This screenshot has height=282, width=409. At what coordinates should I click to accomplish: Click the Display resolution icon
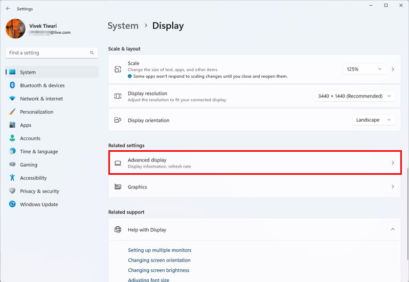point(118,96)
